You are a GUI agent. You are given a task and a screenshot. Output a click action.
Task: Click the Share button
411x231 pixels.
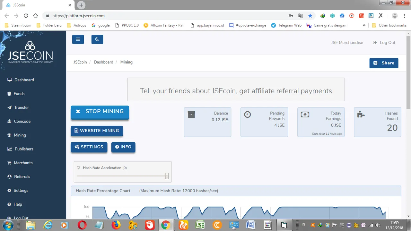(x=384, y=63)
